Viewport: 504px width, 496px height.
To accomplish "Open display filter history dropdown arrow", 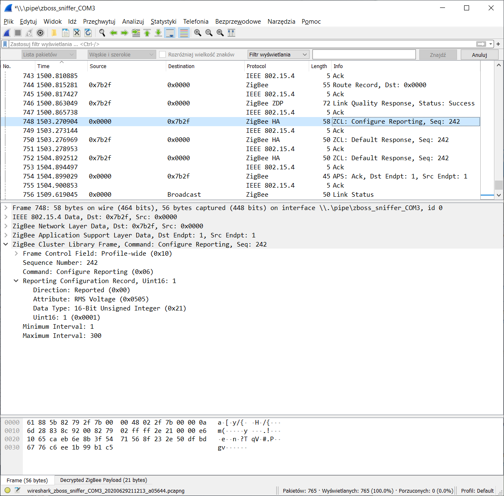I will (x=491, y=44).
